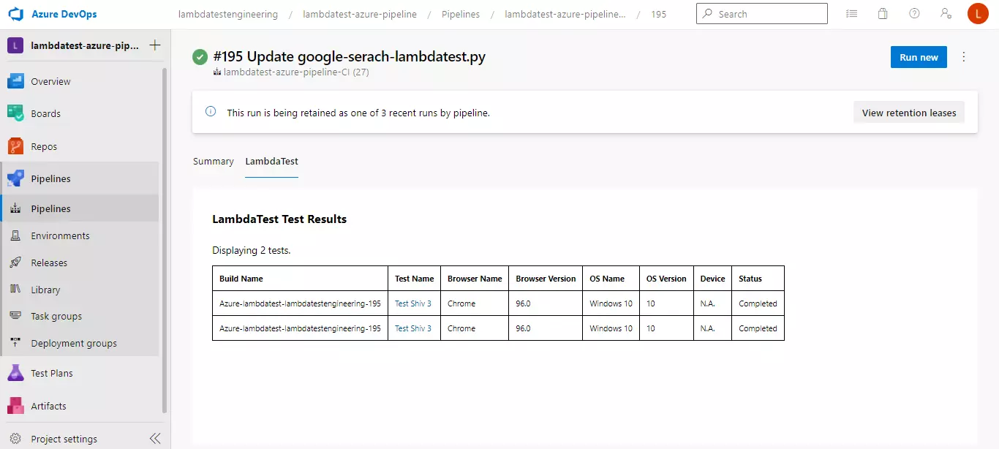Create new project with plus icon

pyautogui.click(x=154, y=45)
